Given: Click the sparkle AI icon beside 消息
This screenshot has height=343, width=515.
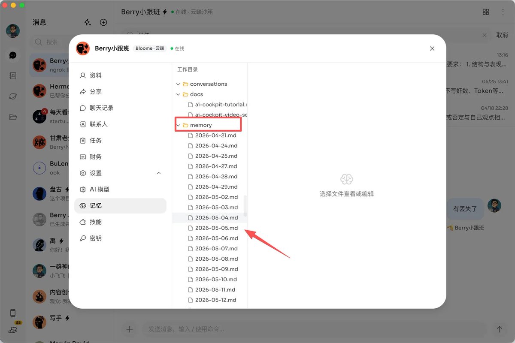Looking at the screenshot, I should click(88, 22).
